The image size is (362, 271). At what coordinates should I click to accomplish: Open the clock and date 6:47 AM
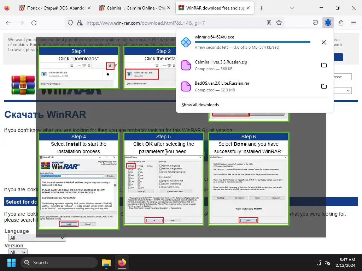click(x=345, y=263)
